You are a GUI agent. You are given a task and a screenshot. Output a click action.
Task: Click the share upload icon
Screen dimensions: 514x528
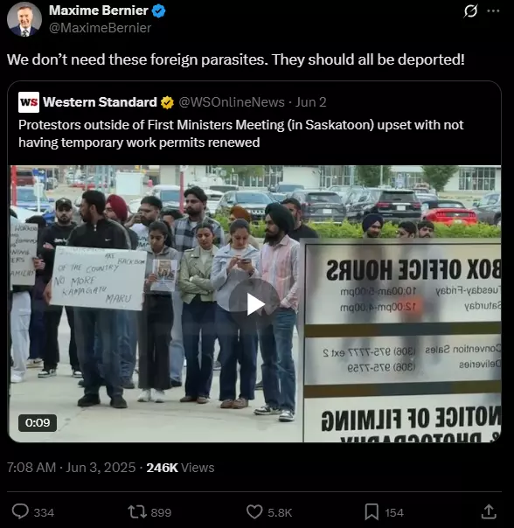click(489, 511)
